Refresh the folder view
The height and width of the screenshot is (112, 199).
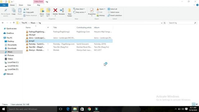click(164, 23)
